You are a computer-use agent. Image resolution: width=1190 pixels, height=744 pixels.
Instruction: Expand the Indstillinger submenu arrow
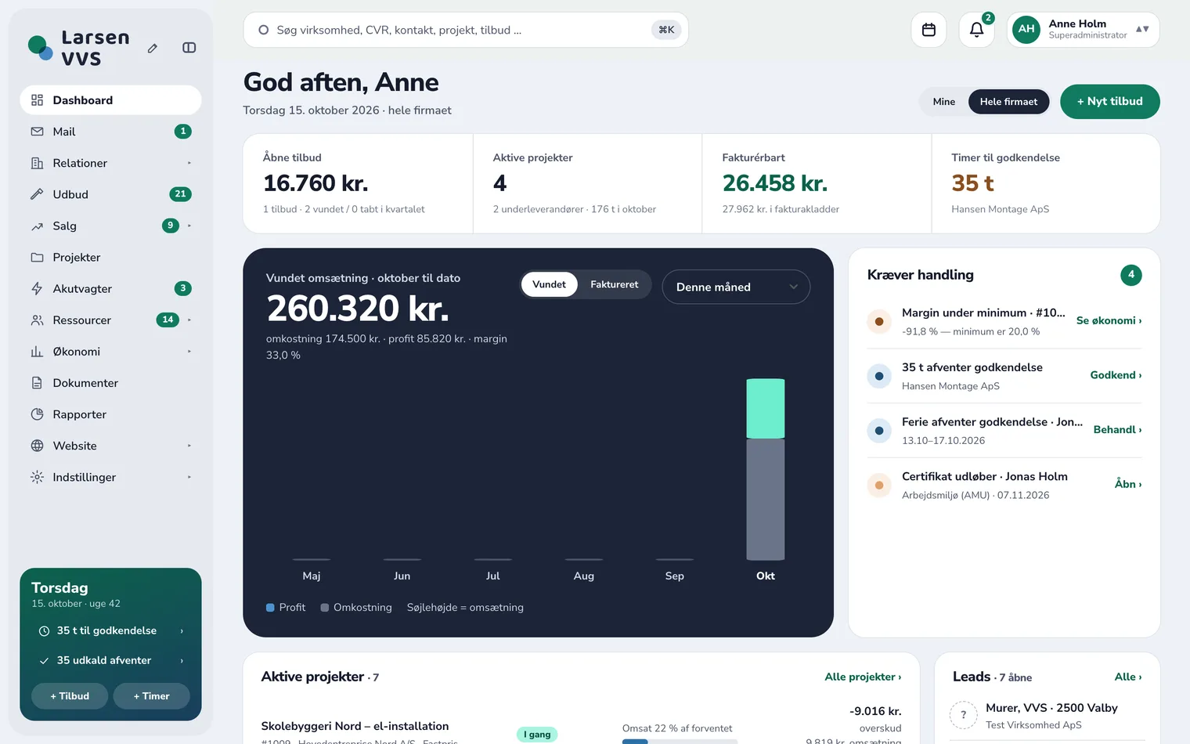189,477
